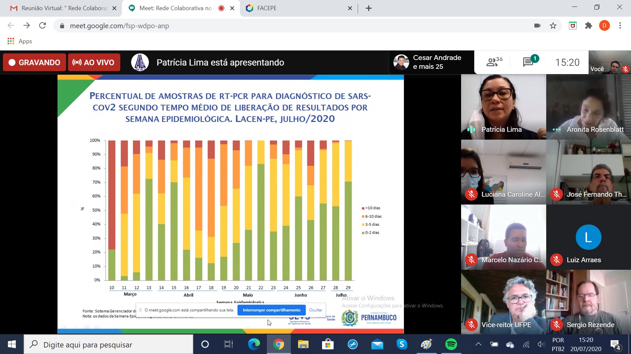Image resolution: width=631 pixels, height=354 pixels.
Task: Close the Meet Rede Colaborativa tab
Action: tap(232, 8)
